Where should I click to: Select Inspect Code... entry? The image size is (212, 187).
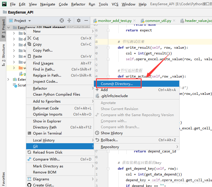click(x=60, y=81)
